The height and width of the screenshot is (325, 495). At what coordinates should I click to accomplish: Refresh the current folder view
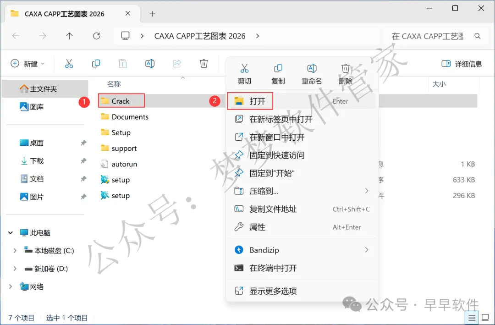click(97, 36)
